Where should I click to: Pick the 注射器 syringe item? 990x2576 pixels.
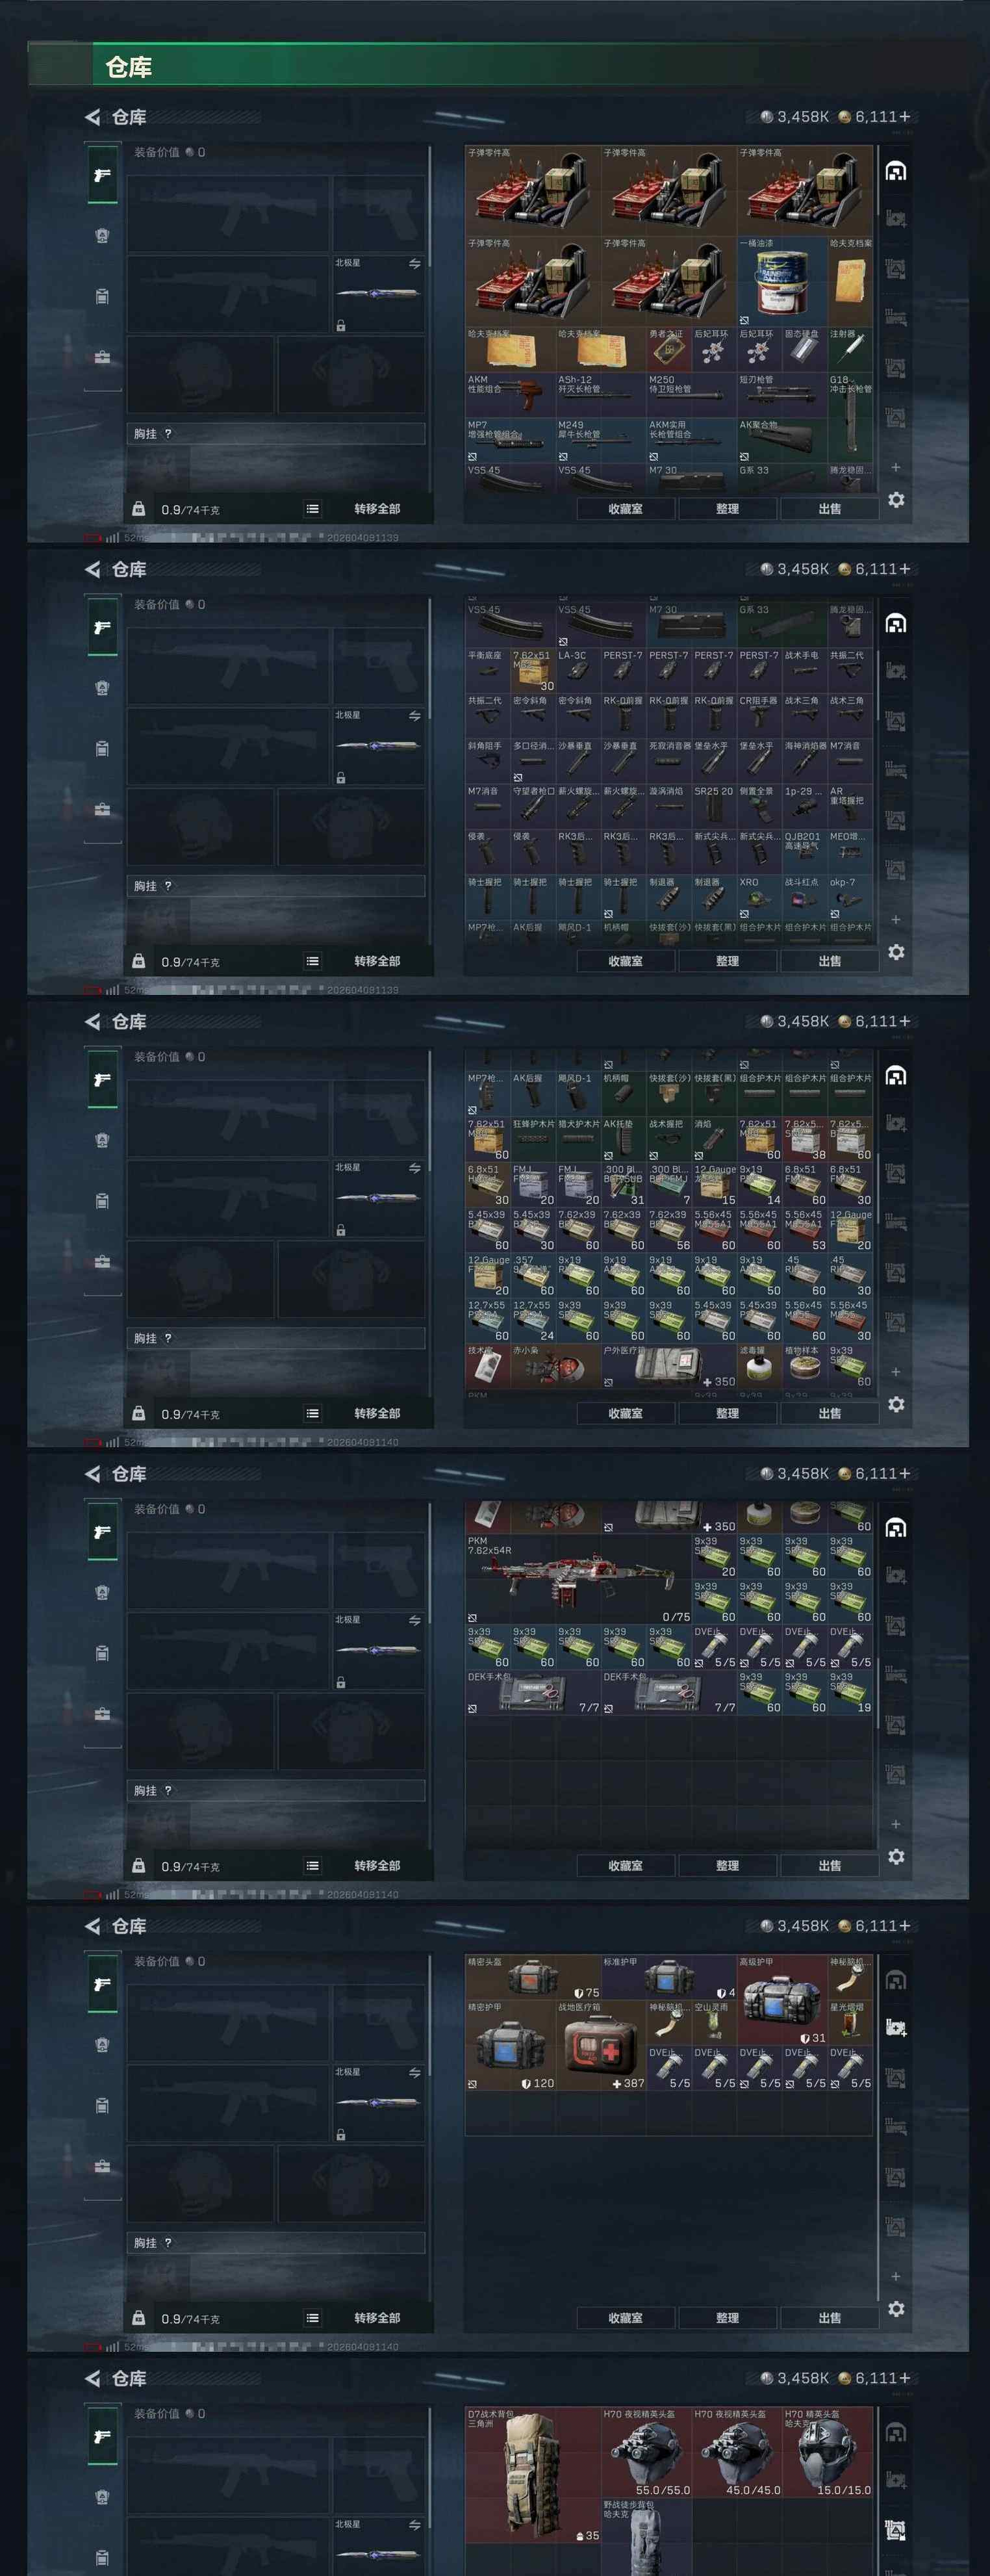(x=850, y=349)
